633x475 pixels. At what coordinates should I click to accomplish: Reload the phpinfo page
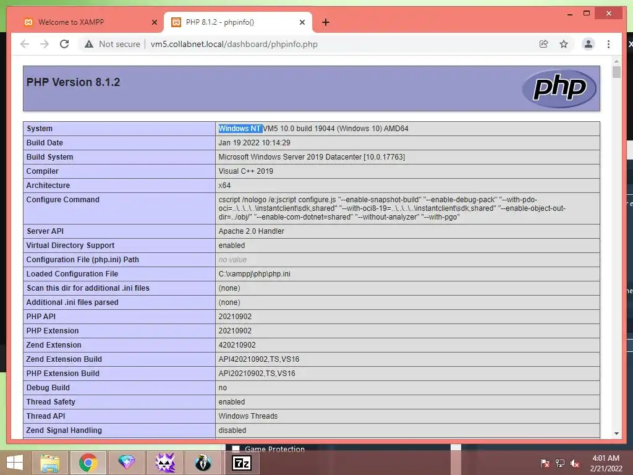(64, 44)
